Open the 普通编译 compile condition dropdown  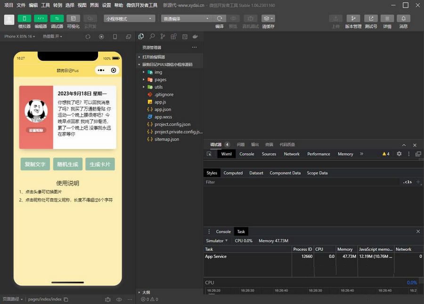[x=186, y=18]
